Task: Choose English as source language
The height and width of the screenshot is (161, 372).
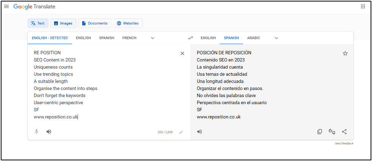Action: [84, 38]
